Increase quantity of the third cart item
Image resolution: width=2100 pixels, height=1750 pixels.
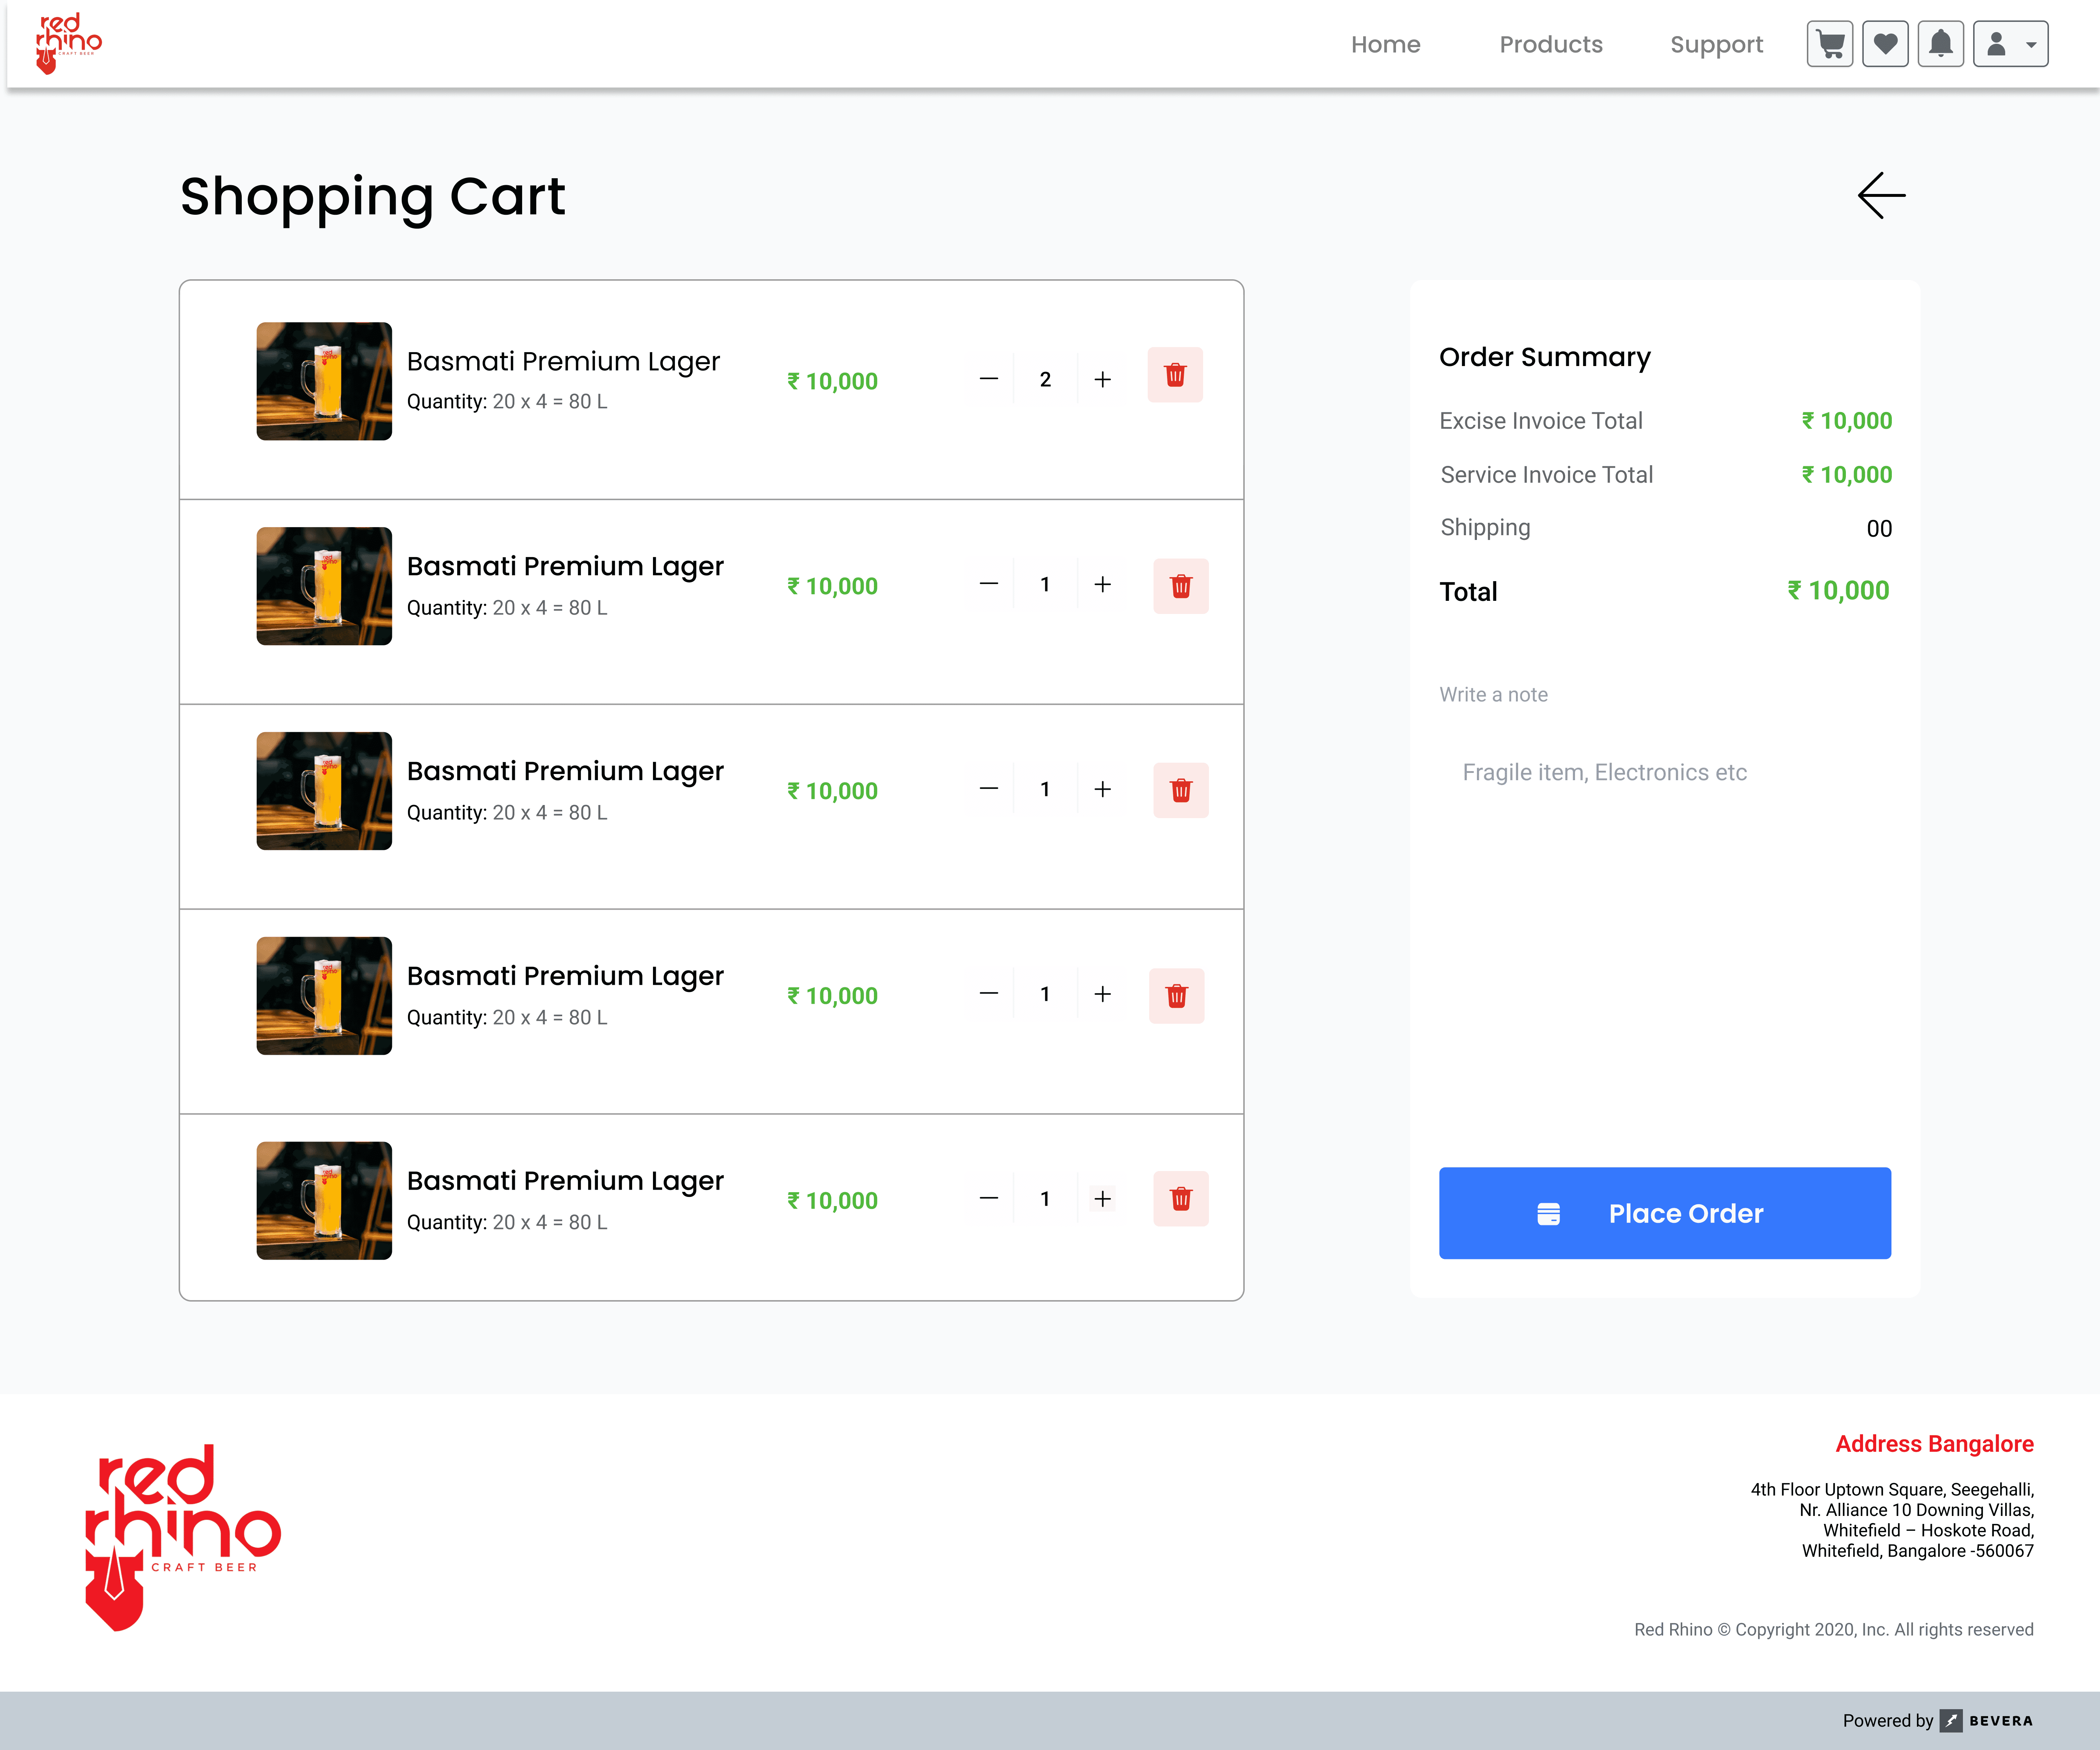pos(1102,789)
